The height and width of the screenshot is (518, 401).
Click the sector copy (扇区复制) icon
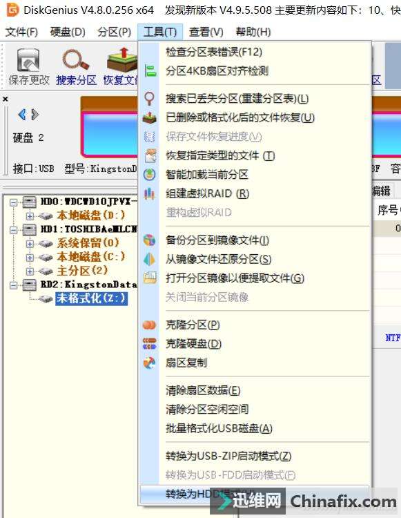tap(149, 363)
